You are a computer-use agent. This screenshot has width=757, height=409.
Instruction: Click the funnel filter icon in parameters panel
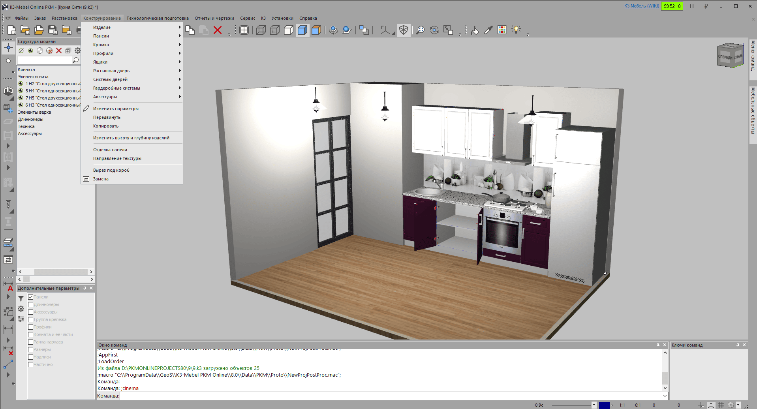pos(21,298)
